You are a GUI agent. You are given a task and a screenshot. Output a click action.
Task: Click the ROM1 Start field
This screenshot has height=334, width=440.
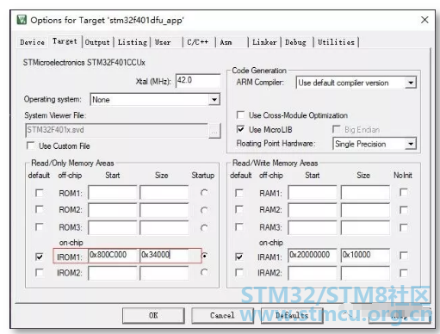(x=113, y=193)
